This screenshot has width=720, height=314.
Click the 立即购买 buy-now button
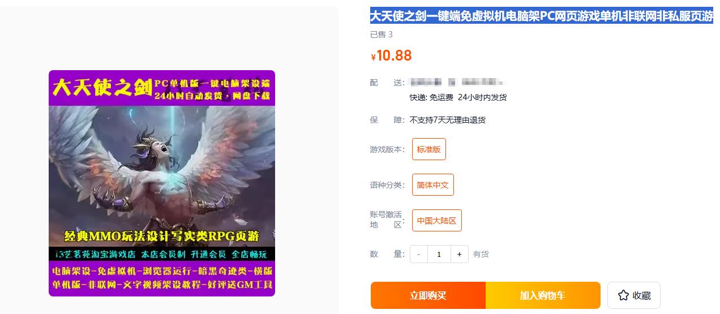[428, 295]
